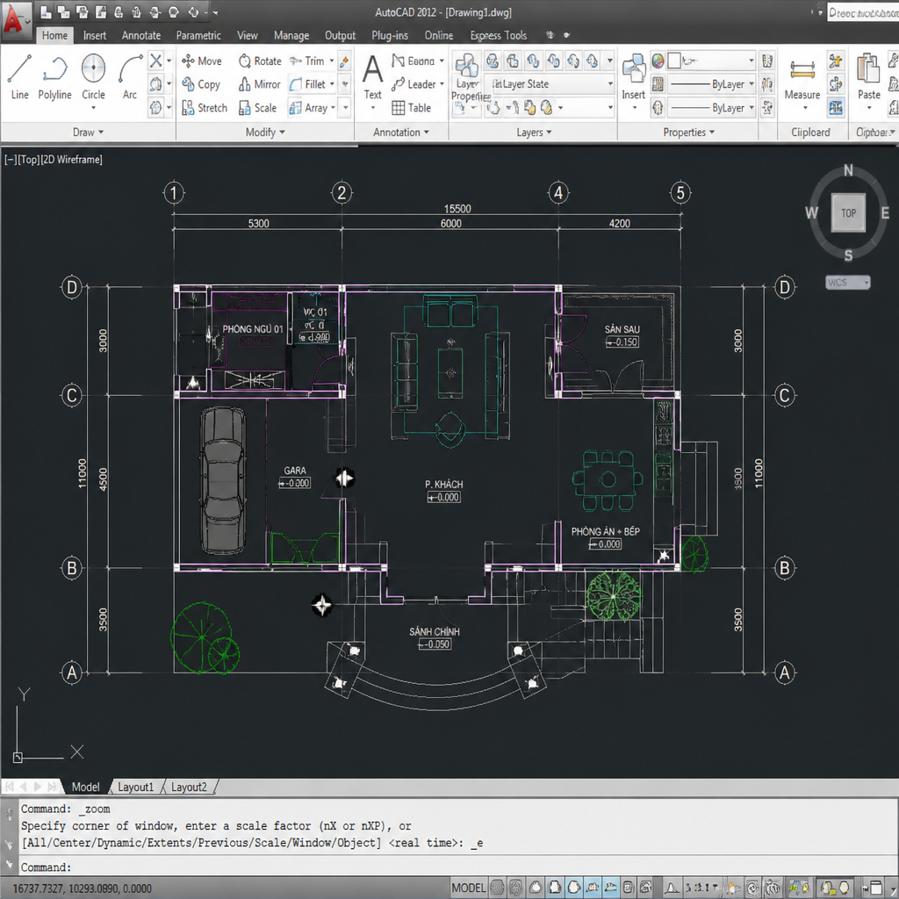Select the Circle tool
This screenshot has width=899, height=899.
pyautogui.click(x=93, y=77)
